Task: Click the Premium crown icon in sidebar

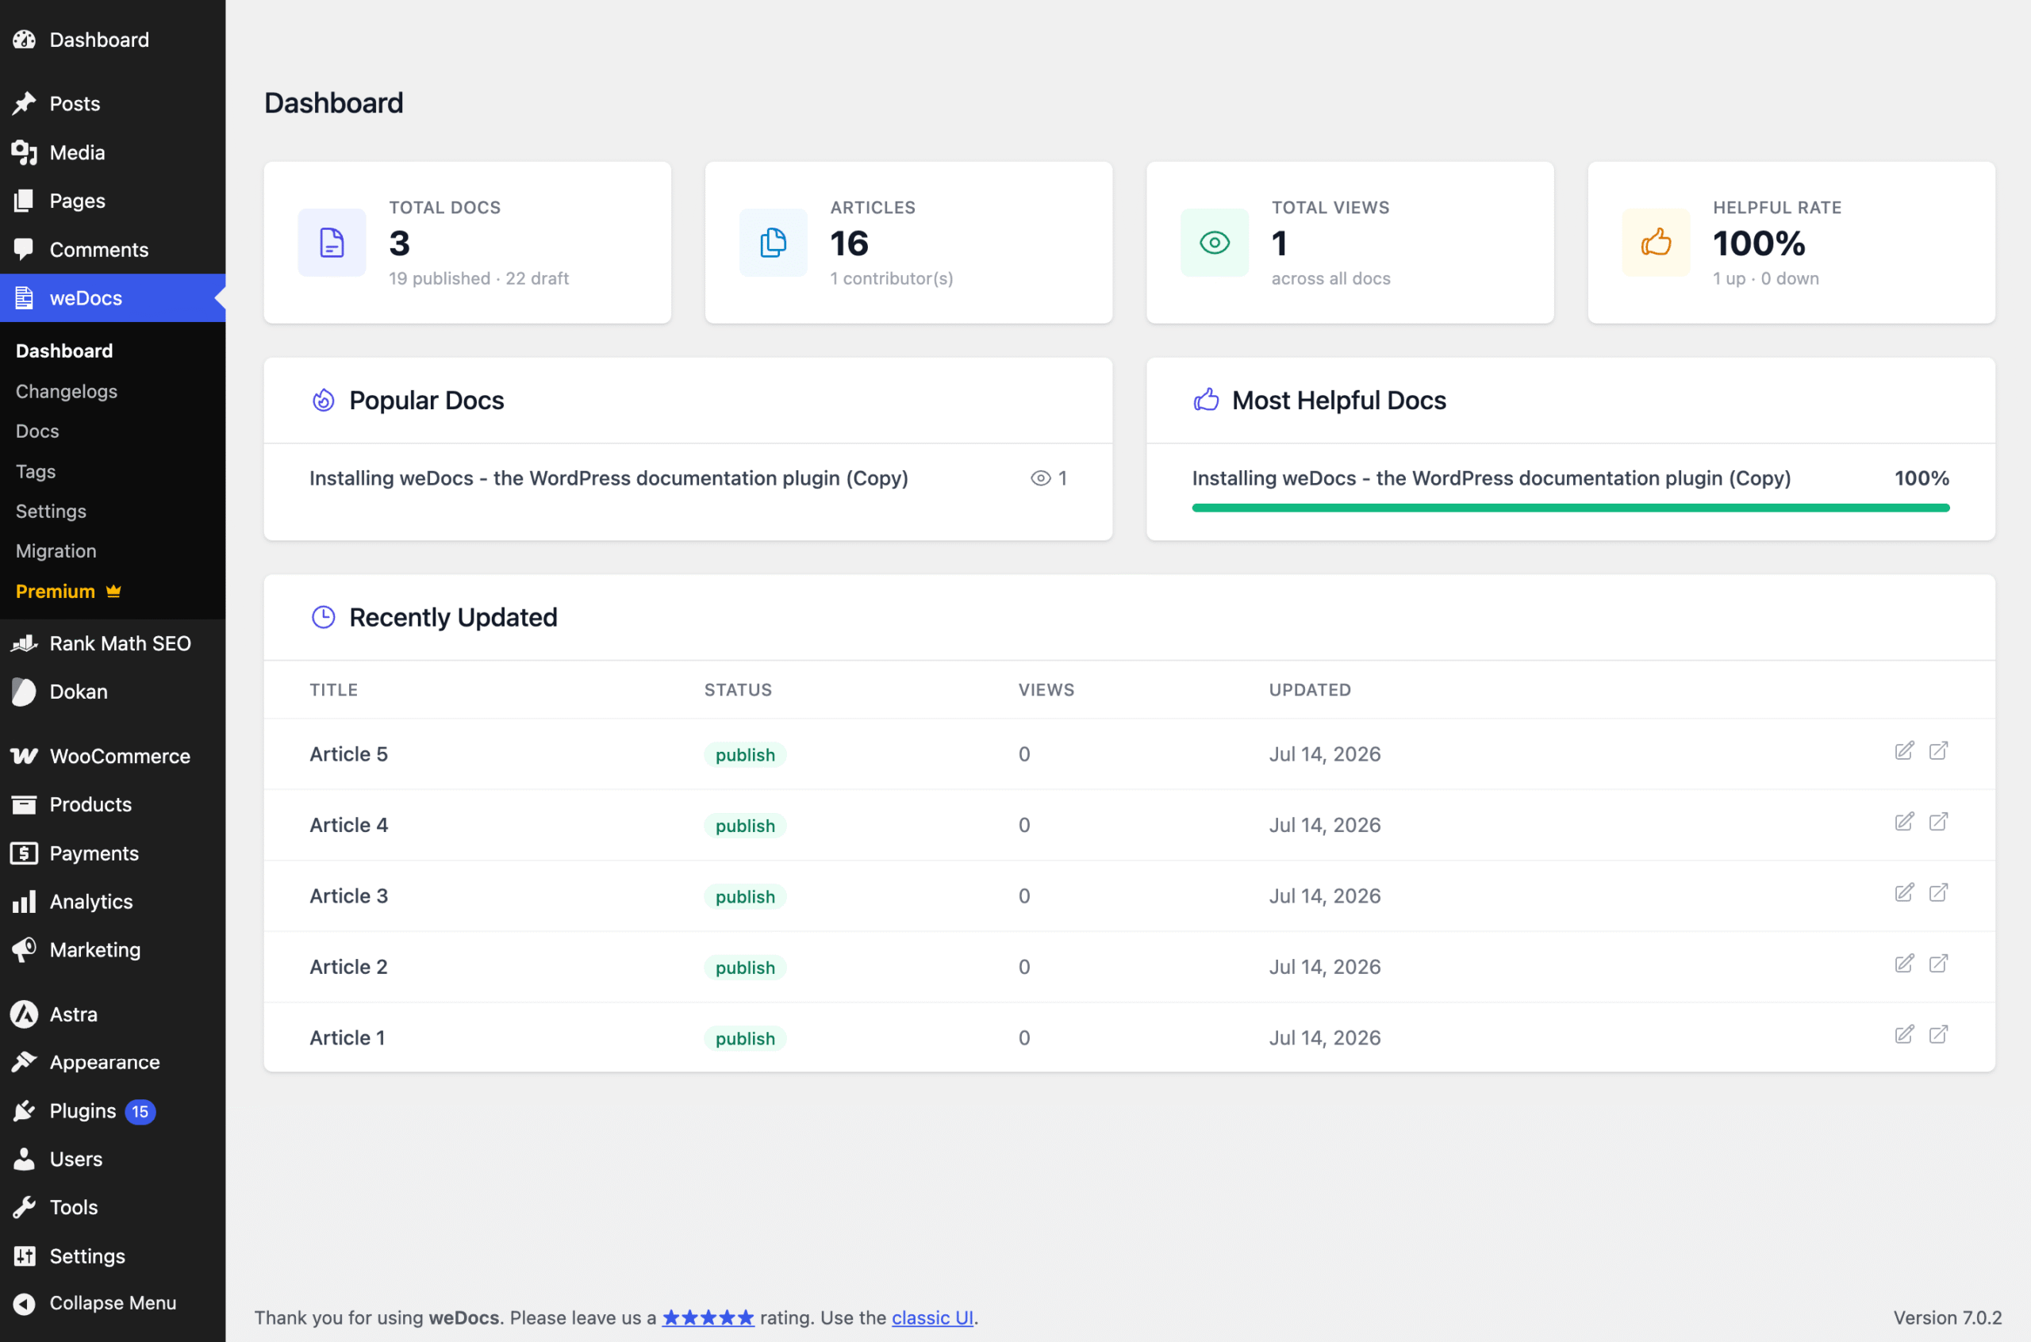Action: [113, 591]
